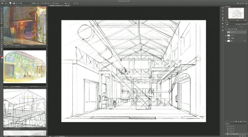This screenshot has width=248, height=137.
Task: Select the Eraser tool
Action: 1,32
